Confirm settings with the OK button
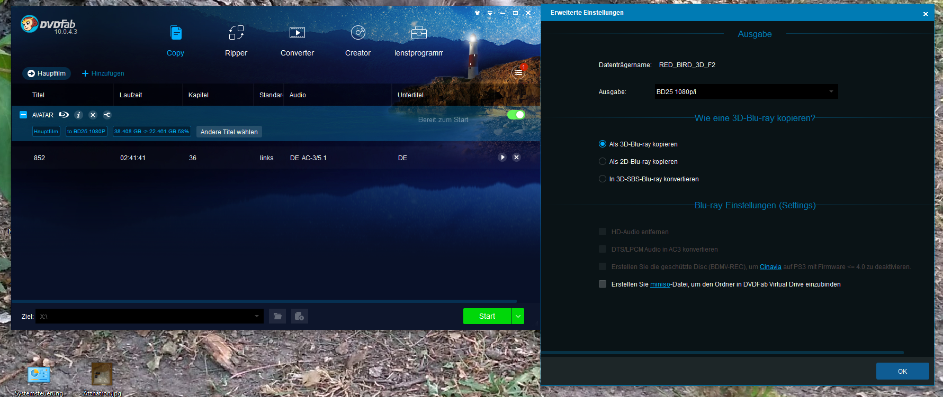943x397 pixels. [902, 371]
